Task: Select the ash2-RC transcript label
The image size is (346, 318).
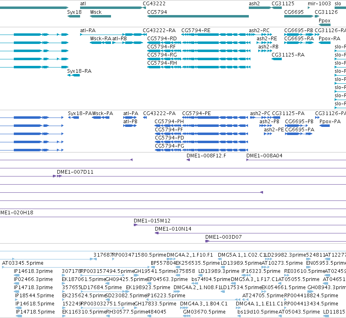Action: [x=259, y=30]
